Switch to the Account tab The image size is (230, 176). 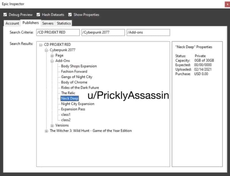pos(12,23)
